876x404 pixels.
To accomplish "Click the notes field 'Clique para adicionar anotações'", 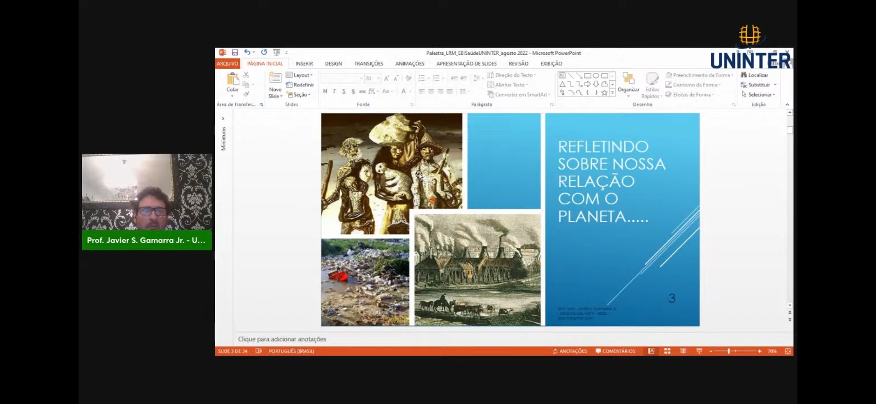I will [282, 339].
